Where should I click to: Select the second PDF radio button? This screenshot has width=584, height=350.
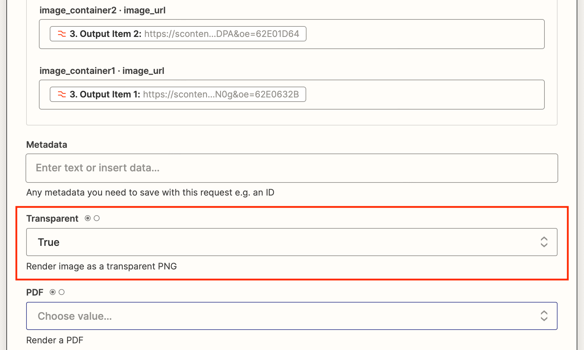[x=62, y=292]
